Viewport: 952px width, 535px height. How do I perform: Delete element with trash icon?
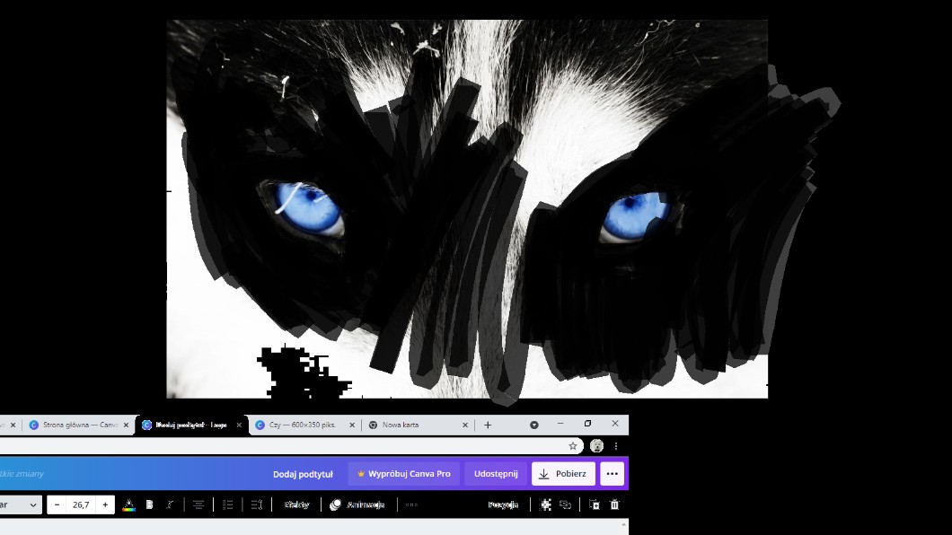point(614,504)
